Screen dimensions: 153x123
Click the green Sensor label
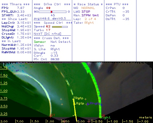[40, 42]
